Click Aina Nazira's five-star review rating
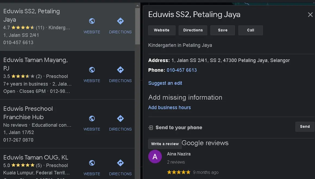315x179 pixels. [179, 172]
